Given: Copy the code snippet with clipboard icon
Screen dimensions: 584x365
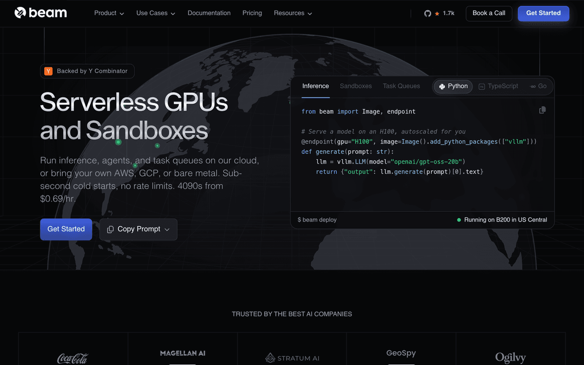Looking at the screenshot, I should tap(542, 110).
